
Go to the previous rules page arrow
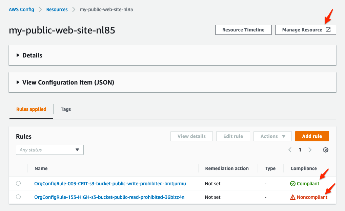pos(290,150)
